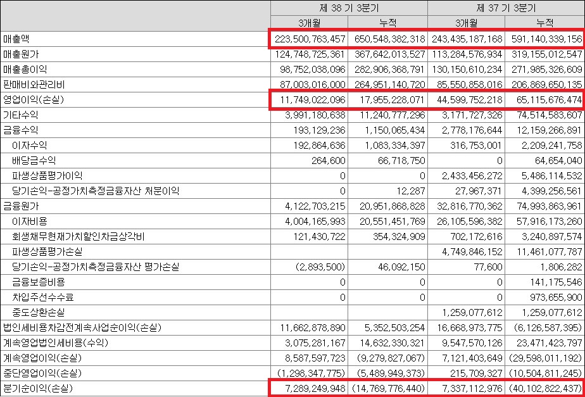The image size is (585, 397).
Task: Click the 금융원가 row label
Action: pyautogui.click(x=20, y=206)
